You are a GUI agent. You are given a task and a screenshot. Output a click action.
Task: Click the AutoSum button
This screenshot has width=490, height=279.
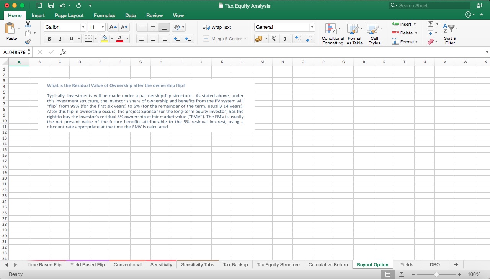click(x=430, y=24)
